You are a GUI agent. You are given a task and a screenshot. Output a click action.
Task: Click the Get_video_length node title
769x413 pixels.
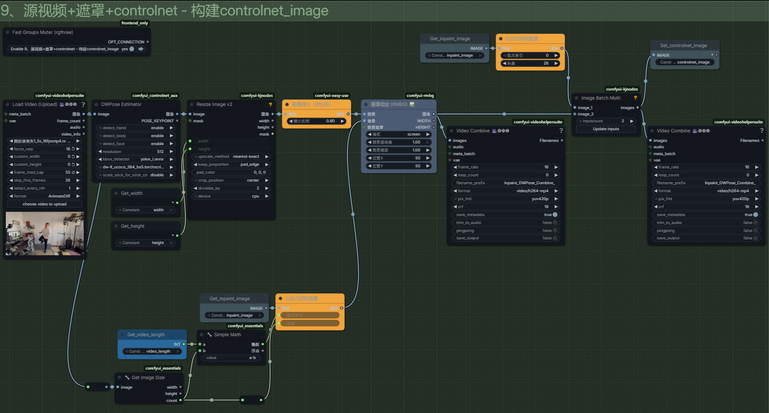point(146,335)
